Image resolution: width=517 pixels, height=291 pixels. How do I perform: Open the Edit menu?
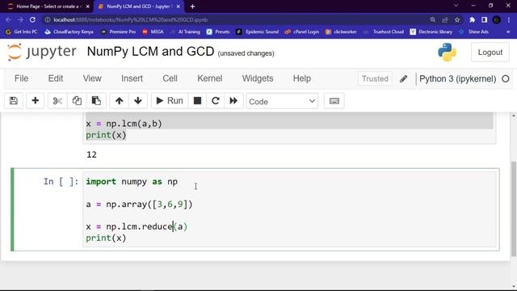(56, 78)
